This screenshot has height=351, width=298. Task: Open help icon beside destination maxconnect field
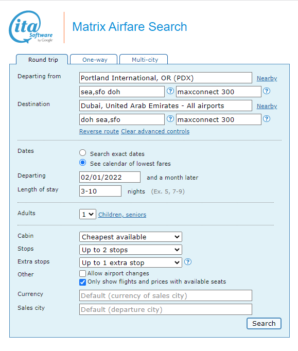coord(267,119)
